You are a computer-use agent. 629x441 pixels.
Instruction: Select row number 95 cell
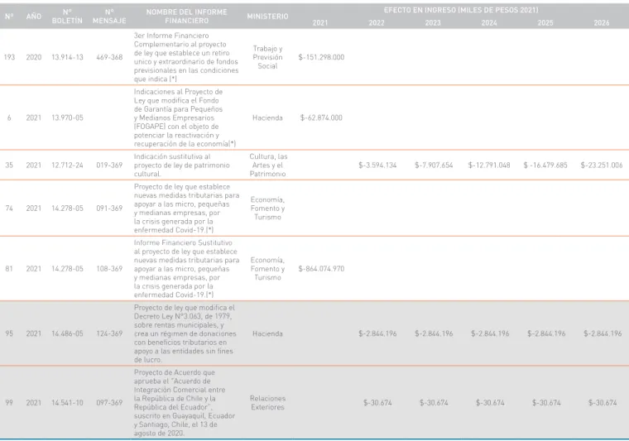[9, 334]
